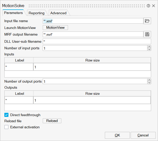The width and height of the screenshot is (158, 141).
Task: Select the Parameters tab
Action: pos(13,13)
